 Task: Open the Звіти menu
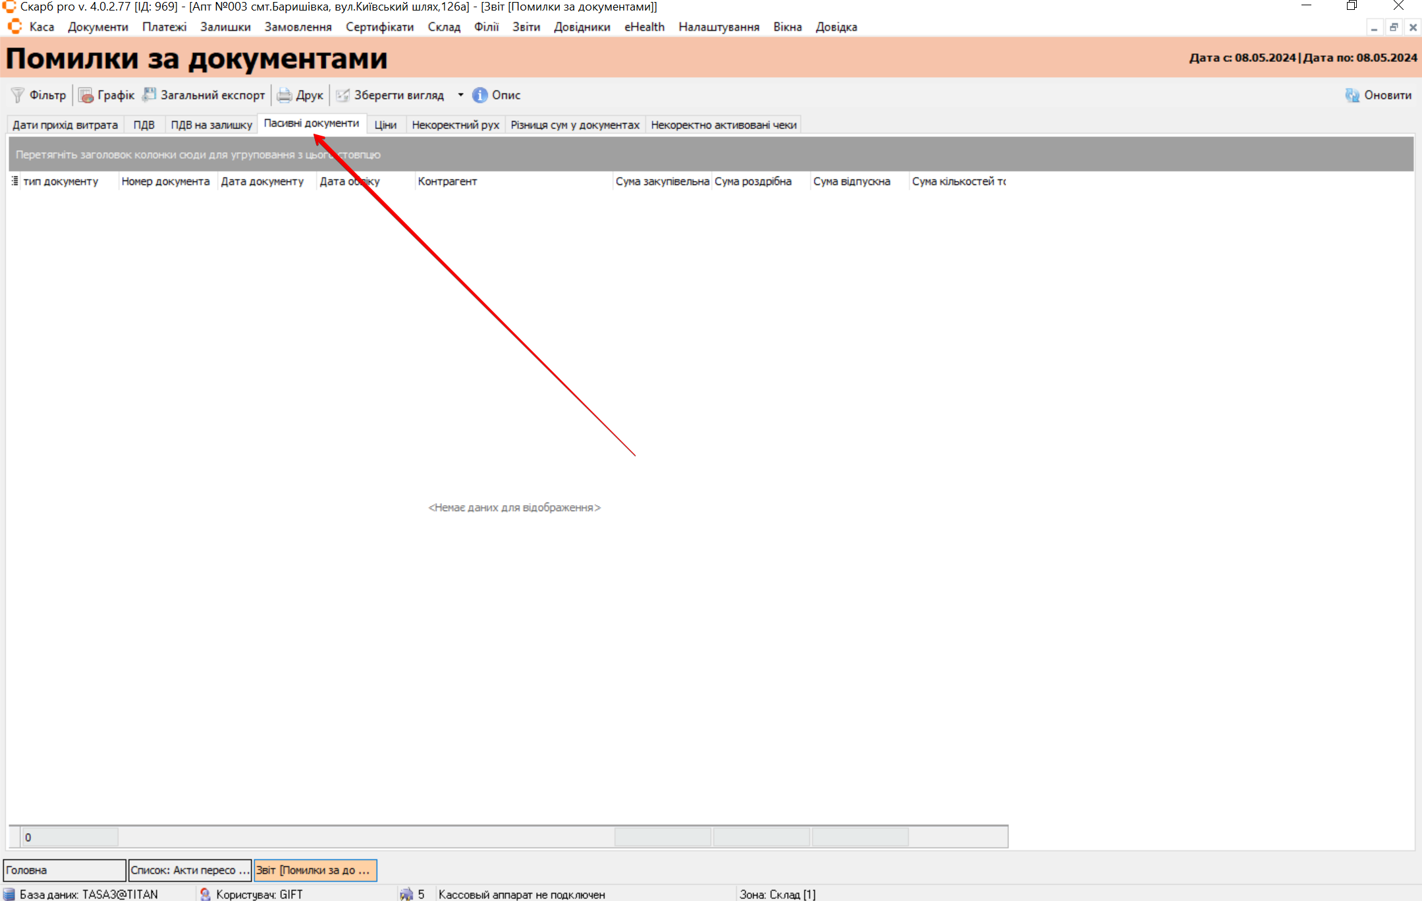tap(526, 27)
